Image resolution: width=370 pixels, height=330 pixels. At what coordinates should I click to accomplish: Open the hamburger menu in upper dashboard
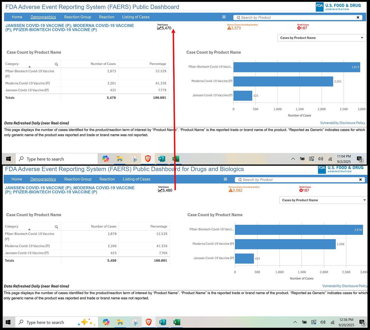pos(224,17)
